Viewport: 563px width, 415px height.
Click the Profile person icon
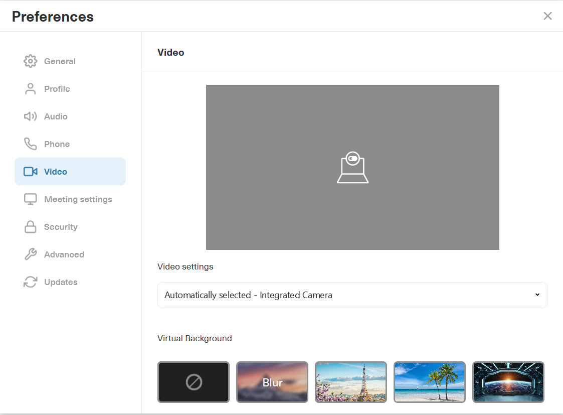pos(31,88)
